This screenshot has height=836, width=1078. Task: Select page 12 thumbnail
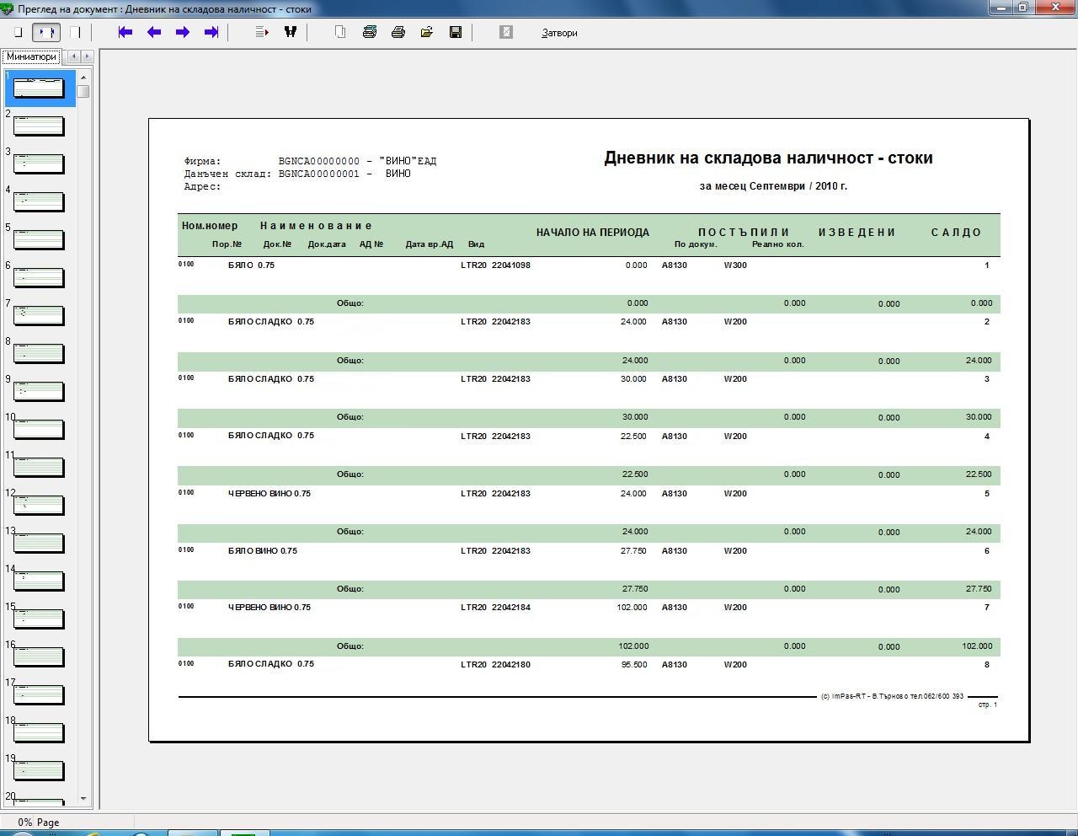coord(39,505)
